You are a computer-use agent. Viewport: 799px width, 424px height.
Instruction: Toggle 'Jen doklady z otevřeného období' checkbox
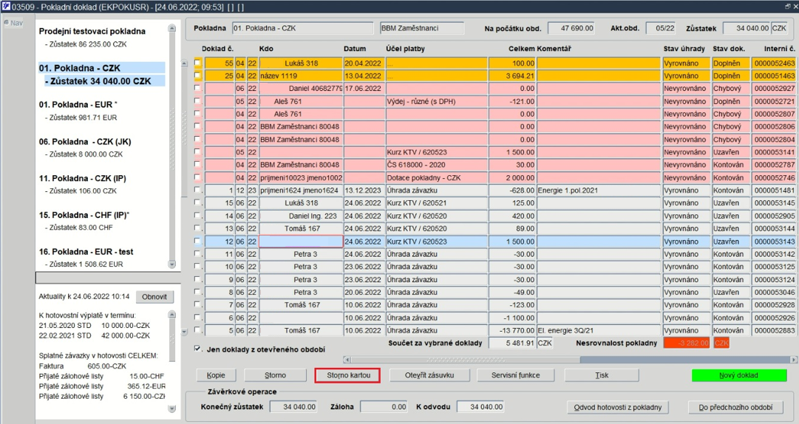(x=197, y=349)
